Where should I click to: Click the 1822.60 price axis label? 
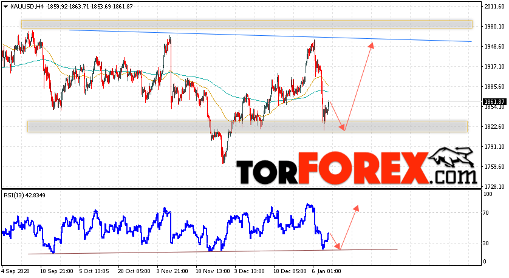click(494, 126)
